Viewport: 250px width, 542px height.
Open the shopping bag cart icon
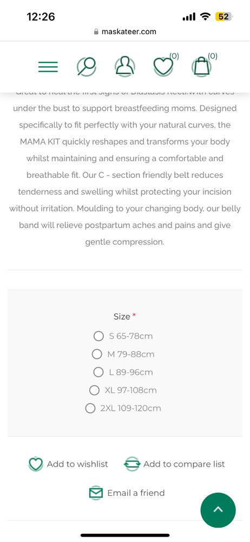[x=201, y=66]
